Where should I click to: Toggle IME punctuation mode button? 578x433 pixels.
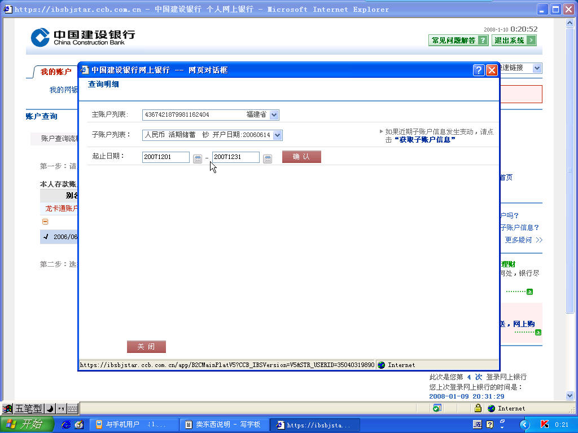click(61, 409)
